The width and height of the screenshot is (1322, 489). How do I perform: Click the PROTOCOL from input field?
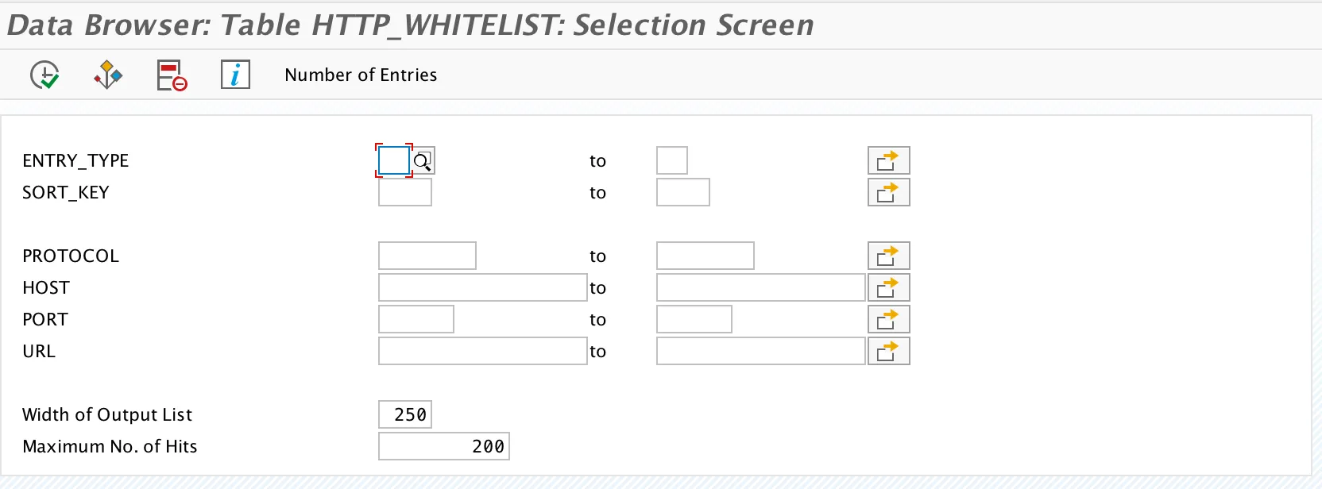(x=427, y=256)
